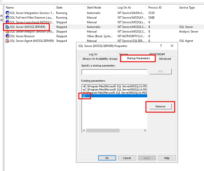Select SQL Full-text Filter Daemon Launcher row name
The image size is (204, 171).
tap(31, 18)
